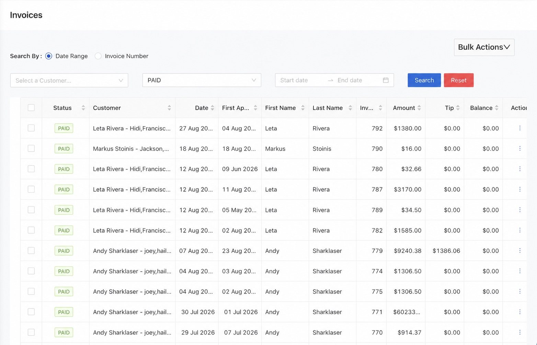Open actions menu for invoice 775
The image size is (537, 345).
520,292
